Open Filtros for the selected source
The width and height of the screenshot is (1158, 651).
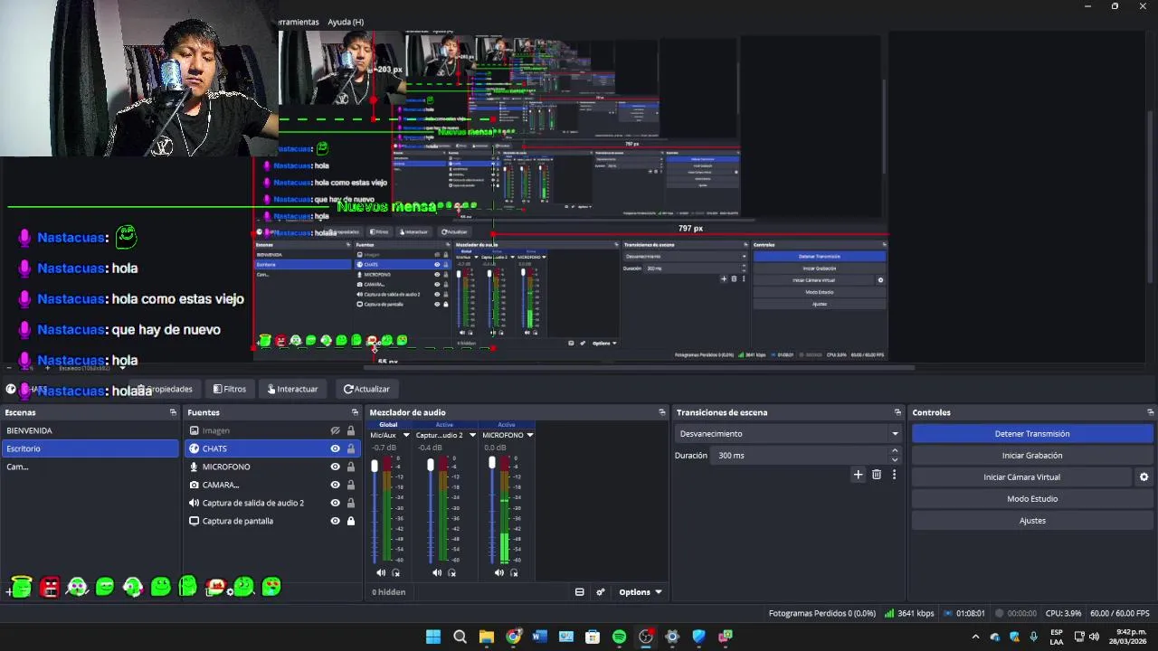click(x=230, y=389)
